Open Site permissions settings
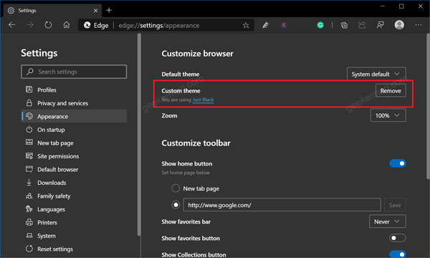This screenshot has width=430, height=258. click(74, 156)
